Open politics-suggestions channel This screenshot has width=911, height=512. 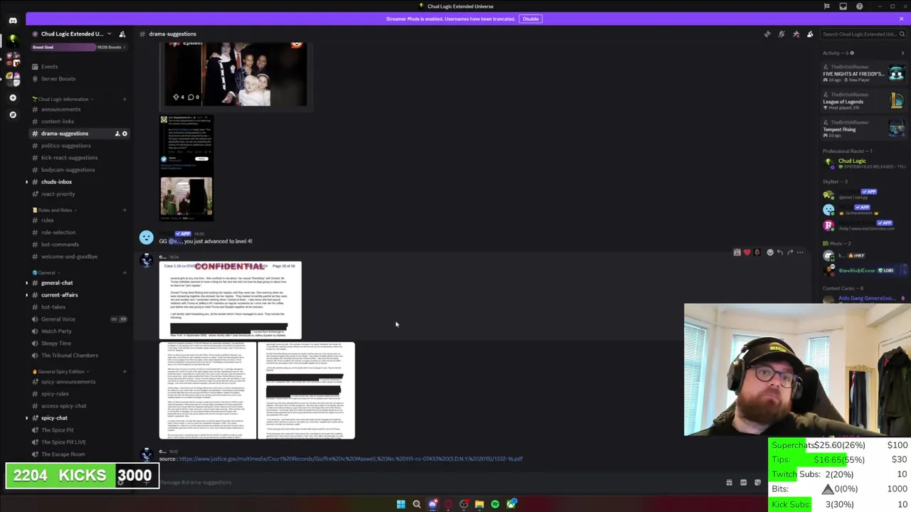[x=78, y=146]
